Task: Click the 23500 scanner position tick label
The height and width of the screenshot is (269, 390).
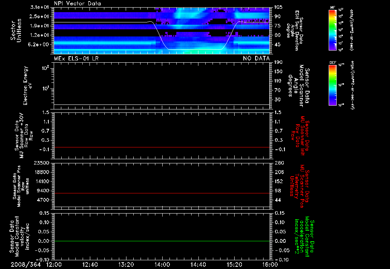Action: pos(42,163)
